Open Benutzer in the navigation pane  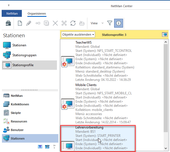(17, 130)
